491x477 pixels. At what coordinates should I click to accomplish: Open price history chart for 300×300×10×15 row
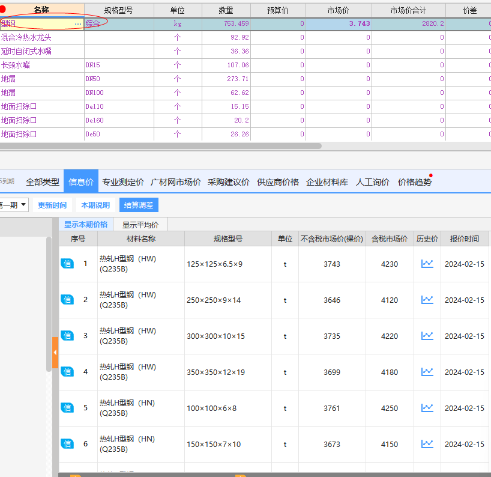[x=427, y=336]
